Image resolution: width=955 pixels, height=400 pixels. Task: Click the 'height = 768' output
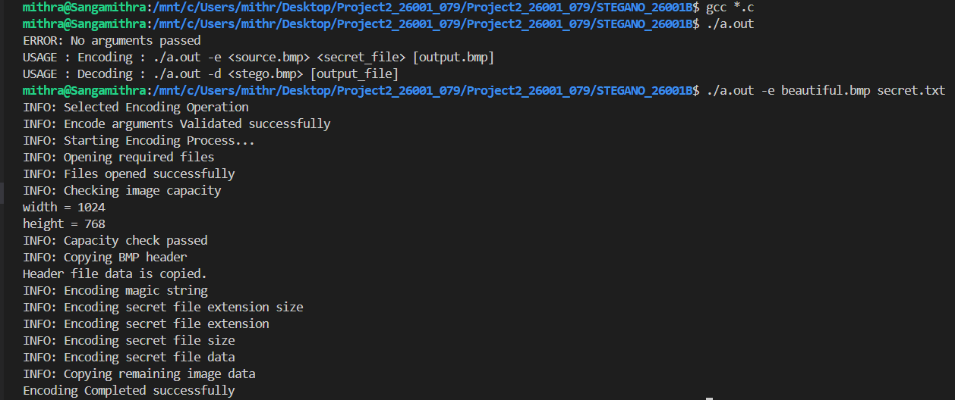pos(64,224)
